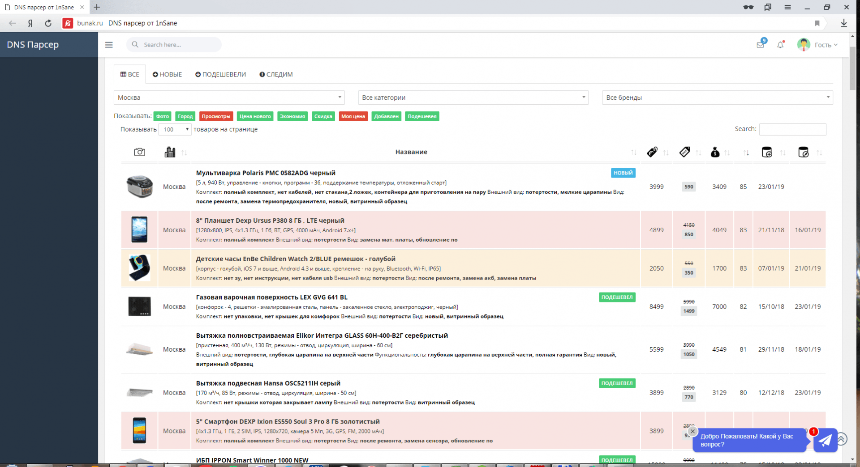Click the guest user avatar
This screenshot has height=467, width=860.
pyautogui.click(x=804, y=45)
